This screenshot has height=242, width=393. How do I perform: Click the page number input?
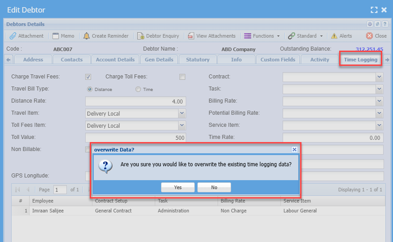[60, 190]
